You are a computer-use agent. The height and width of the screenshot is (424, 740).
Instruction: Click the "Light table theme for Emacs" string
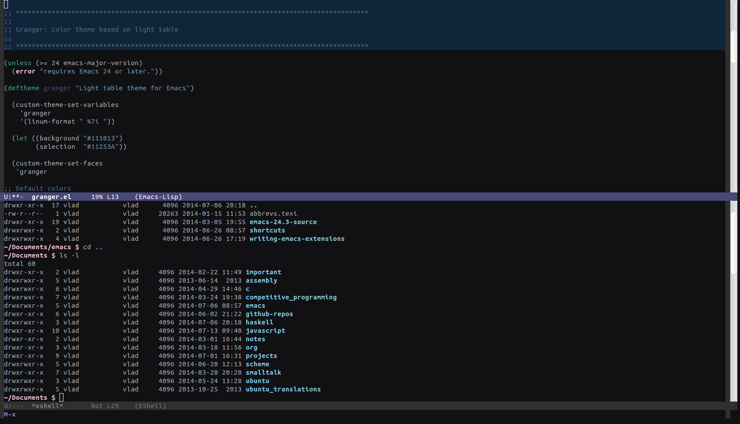click(x=133, y=88)
